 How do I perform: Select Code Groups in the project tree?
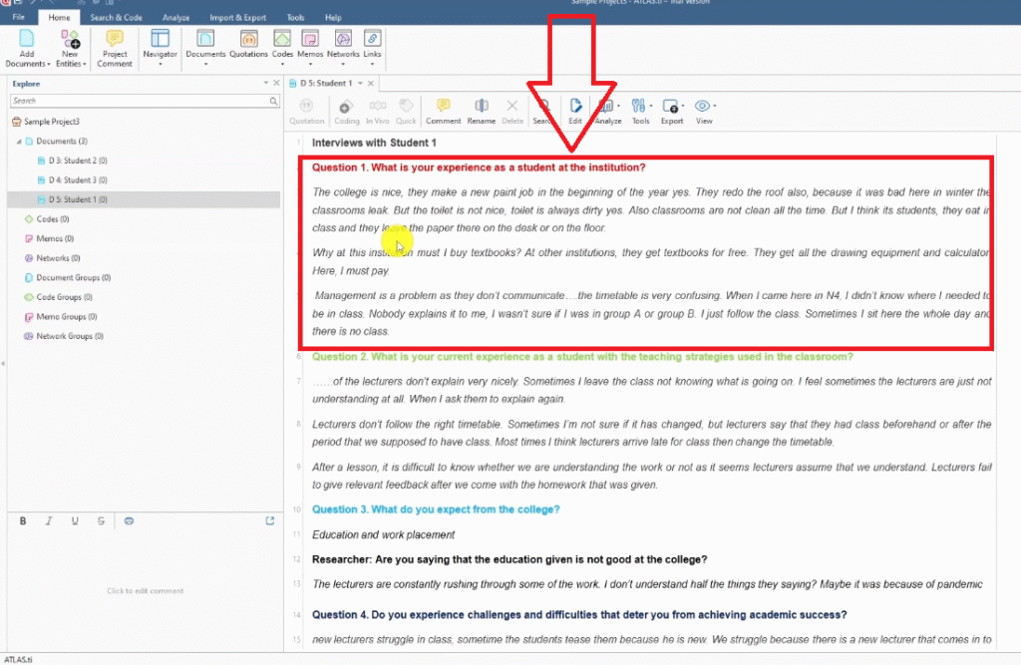coord(65,297)
